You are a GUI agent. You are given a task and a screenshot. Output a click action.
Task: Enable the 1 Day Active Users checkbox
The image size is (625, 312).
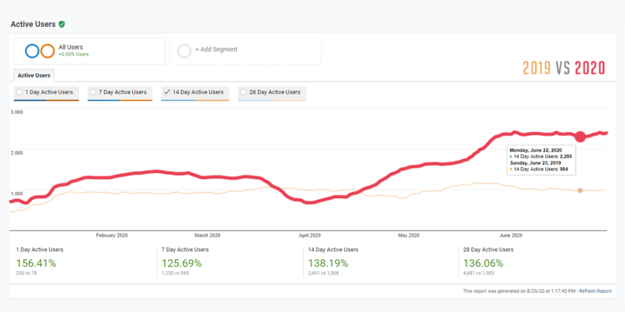coord(20,93)
